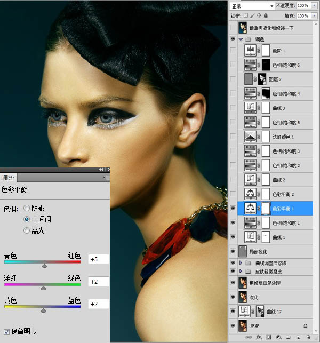Select the 色相/饱和度 4 layer

coord(275,94)
